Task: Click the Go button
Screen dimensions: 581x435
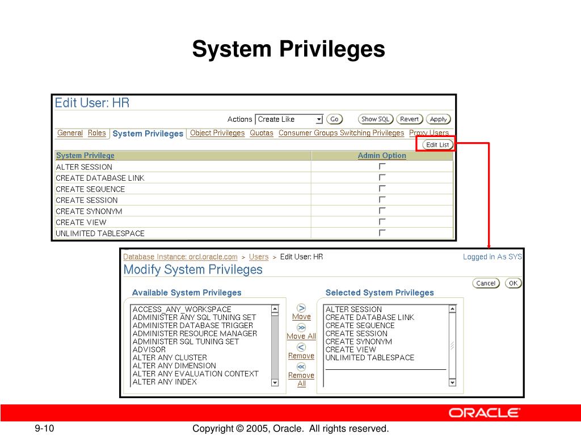Action: tap(334, 119)
